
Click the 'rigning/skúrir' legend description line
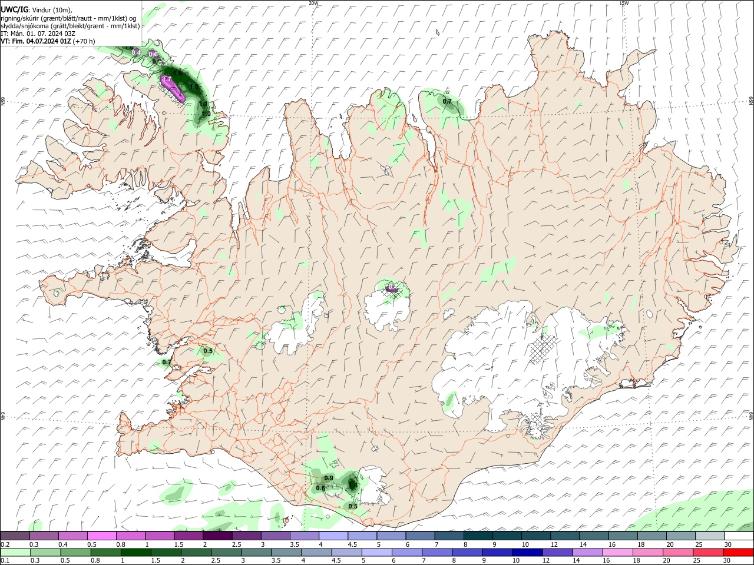[69, 18]
